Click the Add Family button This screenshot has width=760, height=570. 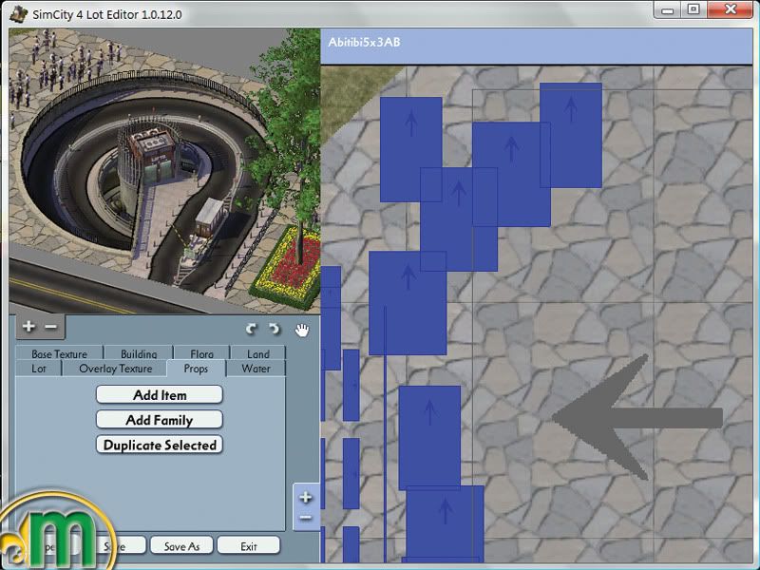pyautogui.click(x=160, y=420)
